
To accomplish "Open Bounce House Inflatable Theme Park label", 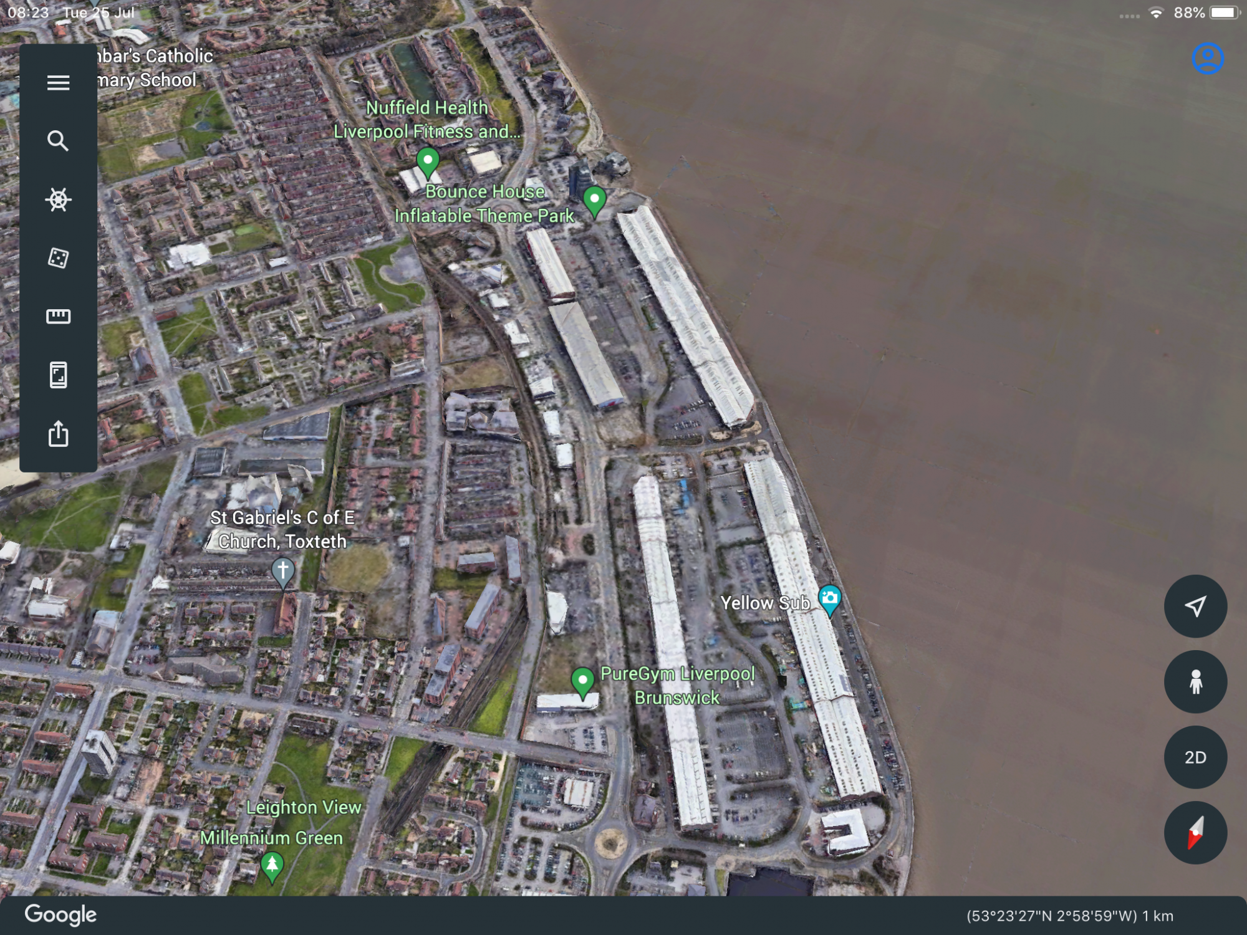I will 484,203.
